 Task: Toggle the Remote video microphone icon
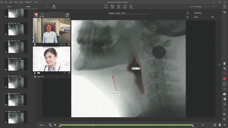tap(35, 44)
